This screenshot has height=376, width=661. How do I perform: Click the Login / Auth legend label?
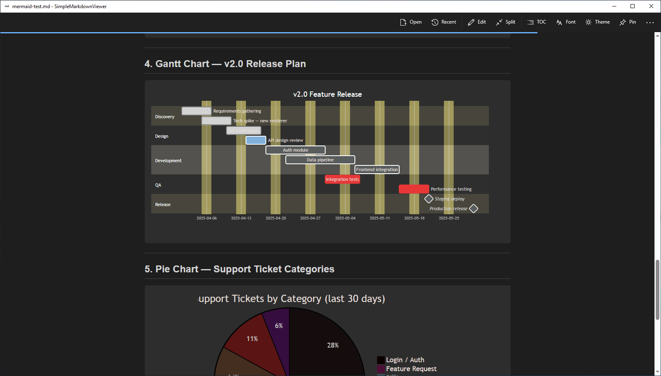point(405,360)
